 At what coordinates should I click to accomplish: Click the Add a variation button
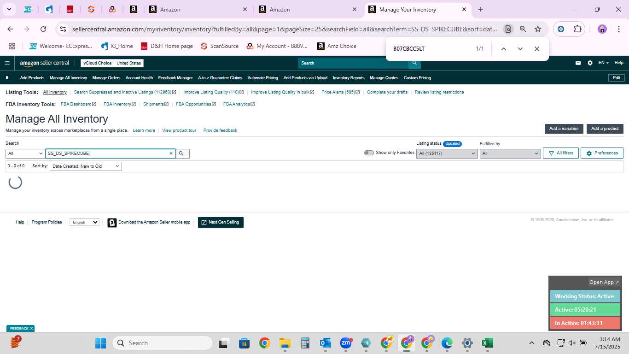pyautogui.click(x=564, y=129)
